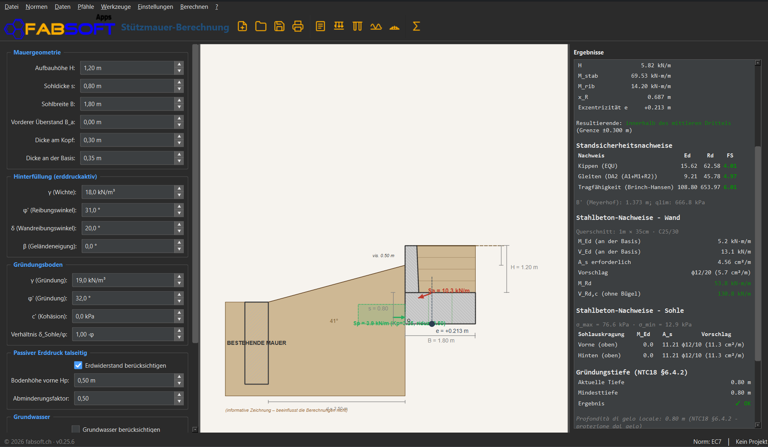
Task: Increase Sohldicke s with up arrow
Action: click(179, 83)
